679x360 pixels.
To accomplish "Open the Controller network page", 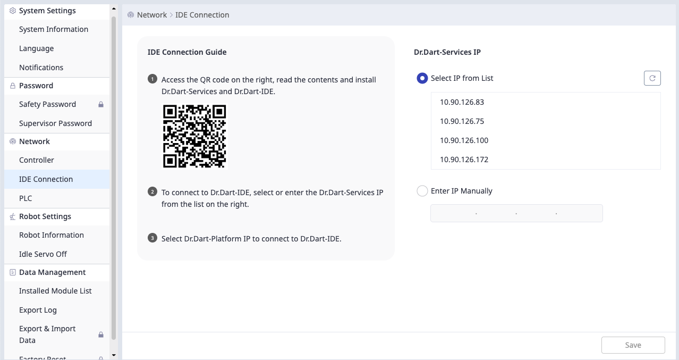I will click(x=37, y=160).
